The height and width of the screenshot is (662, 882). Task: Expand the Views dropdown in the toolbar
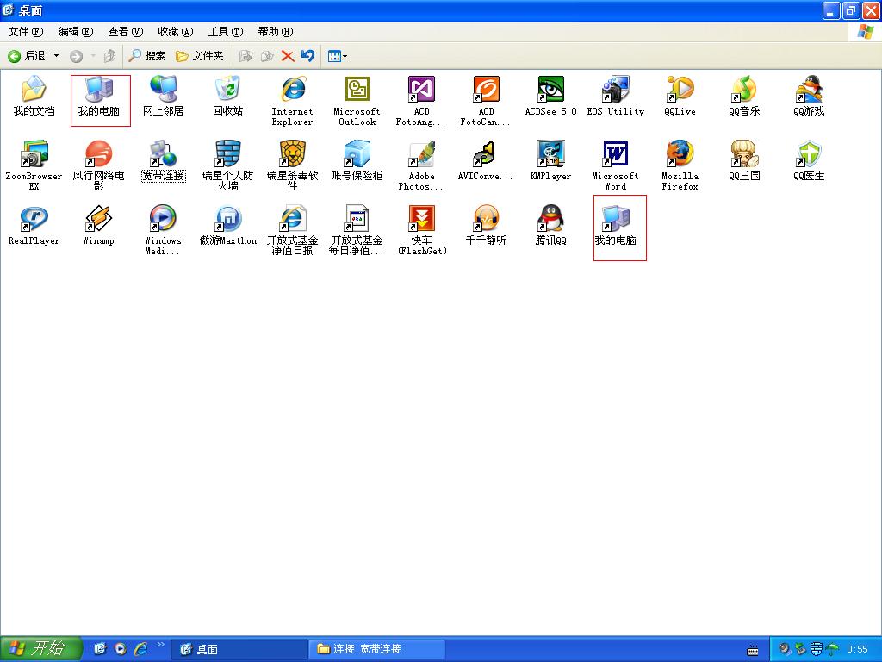[338, 56]
